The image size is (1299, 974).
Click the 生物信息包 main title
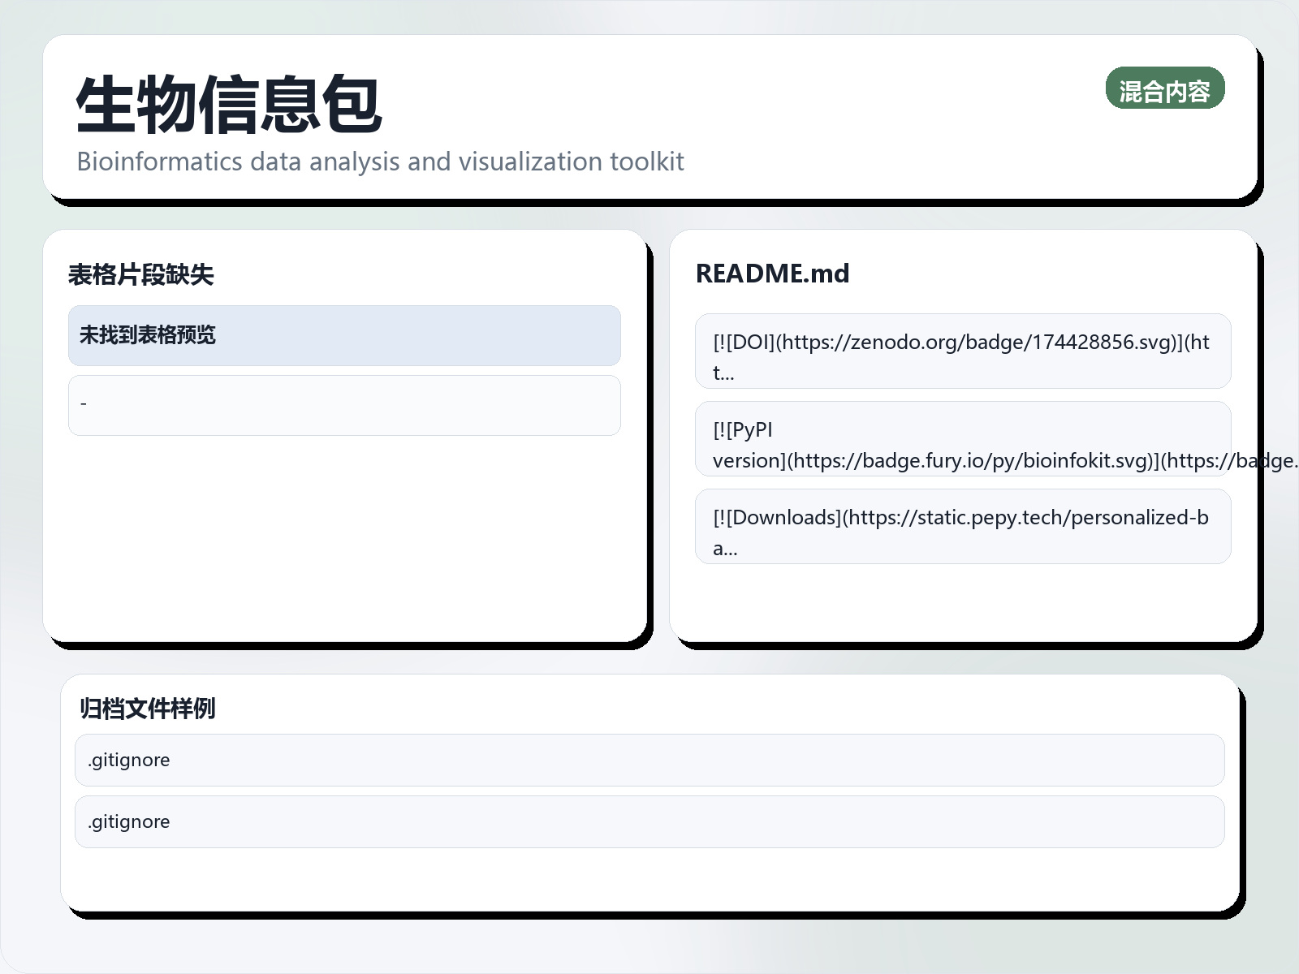point(229,104)
